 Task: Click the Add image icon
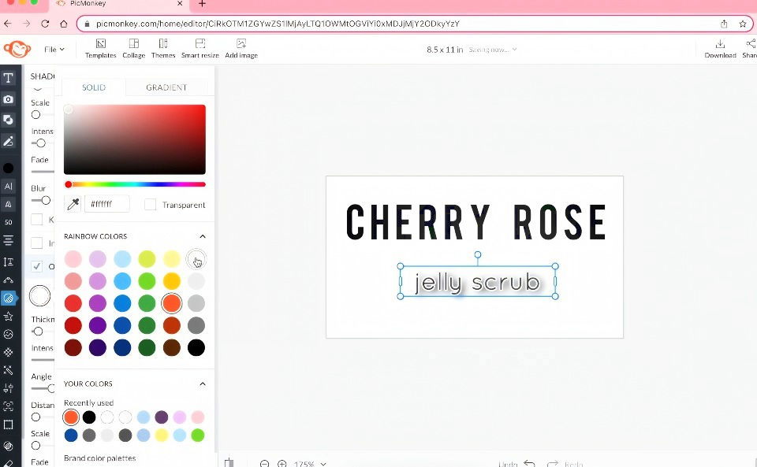pos(241,48)
